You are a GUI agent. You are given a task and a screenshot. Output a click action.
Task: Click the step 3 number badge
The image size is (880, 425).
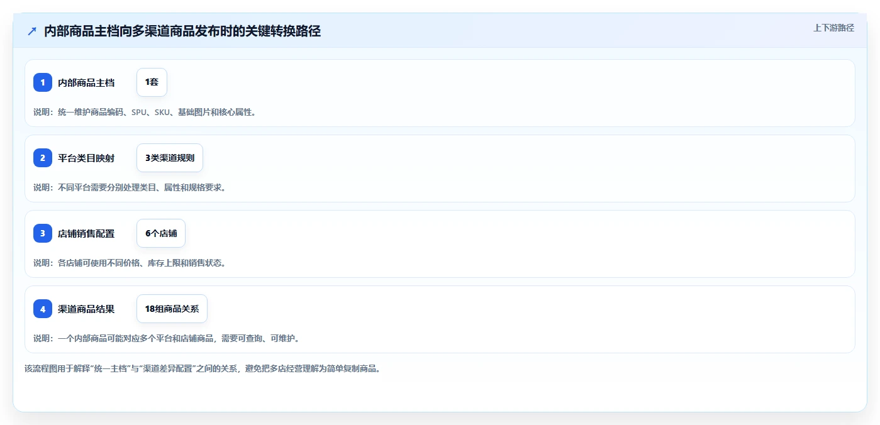point(43,233)
